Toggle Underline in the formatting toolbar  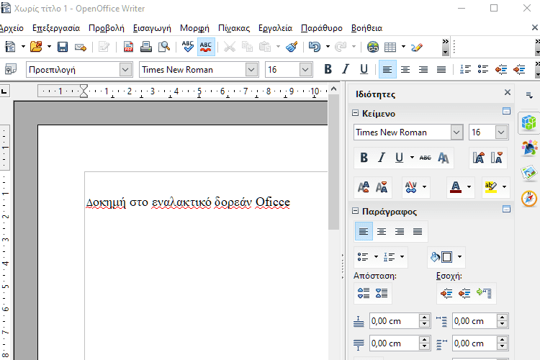pos(364,69)
